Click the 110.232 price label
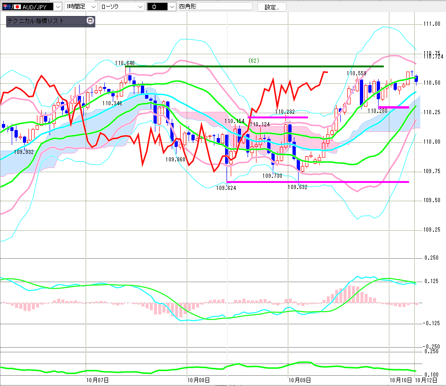 285,112
